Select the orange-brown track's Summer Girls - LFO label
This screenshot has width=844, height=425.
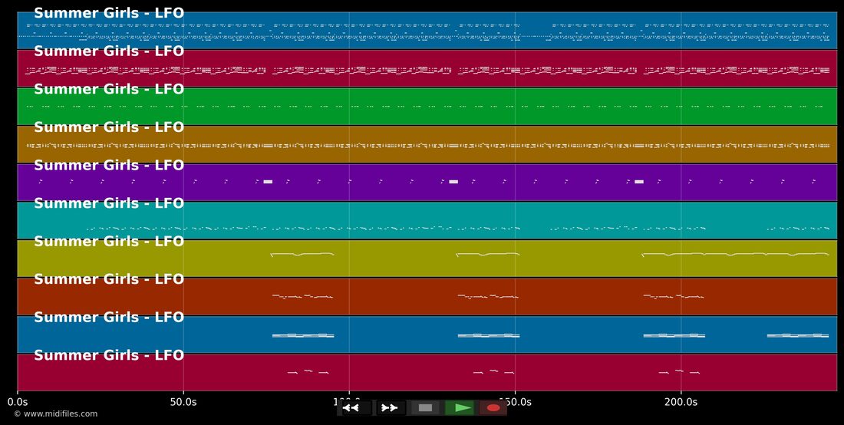point(109,127)
